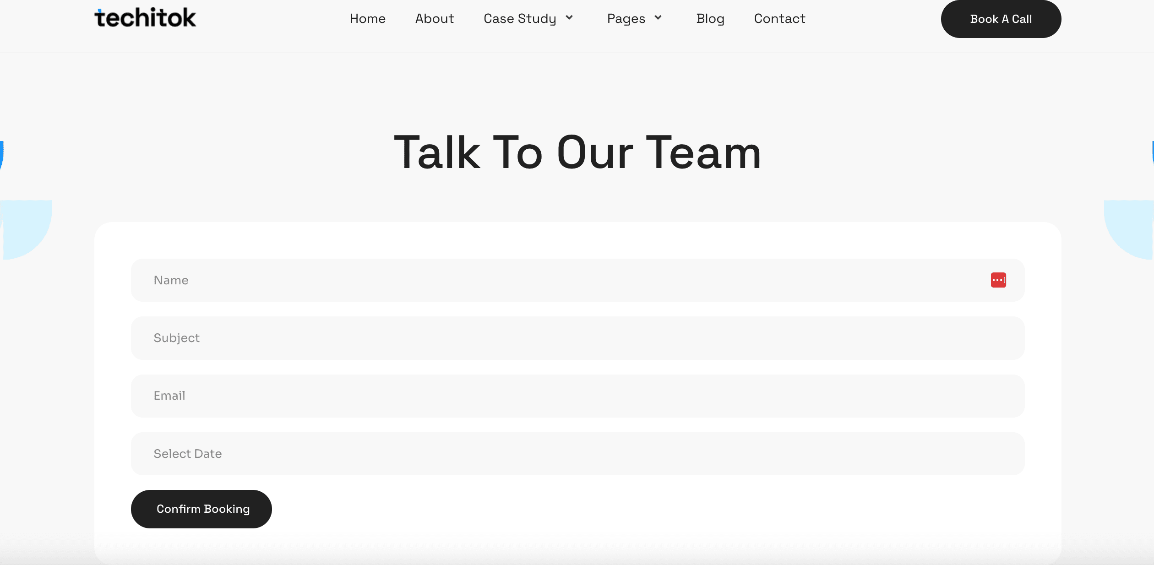Click the Blog navigation link

709,18
